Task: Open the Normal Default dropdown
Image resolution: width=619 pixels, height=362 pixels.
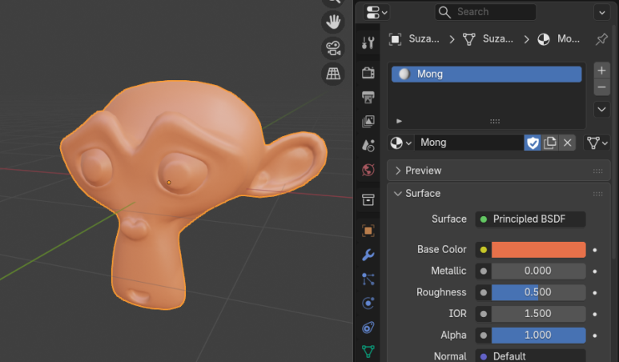Action: [x=531, y=356]
